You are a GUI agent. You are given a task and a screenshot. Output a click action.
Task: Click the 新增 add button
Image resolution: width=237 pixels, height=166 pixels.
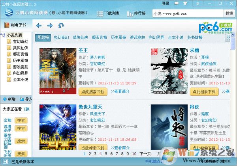click(x=9, y=99)
